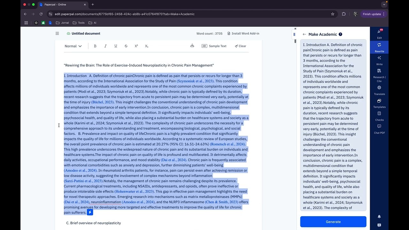Open the Normal paragraph style dropdown
The width and height of the screenshot is (409, 230).
[73, 46]
